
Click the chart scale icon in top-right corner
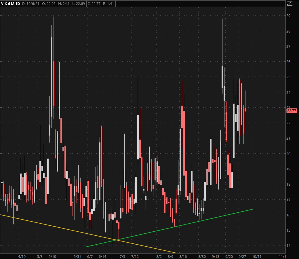point(290,3)
